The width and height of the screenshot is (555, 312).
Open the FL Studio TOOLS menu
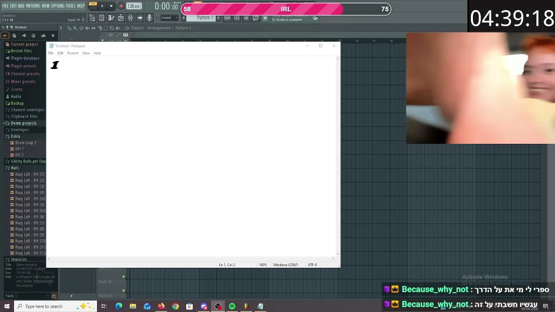(x=71, y=6)
